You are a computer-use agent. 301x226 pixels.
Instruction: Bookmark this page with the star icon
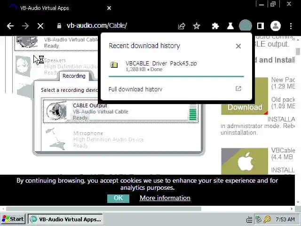[x=197, y=26]
